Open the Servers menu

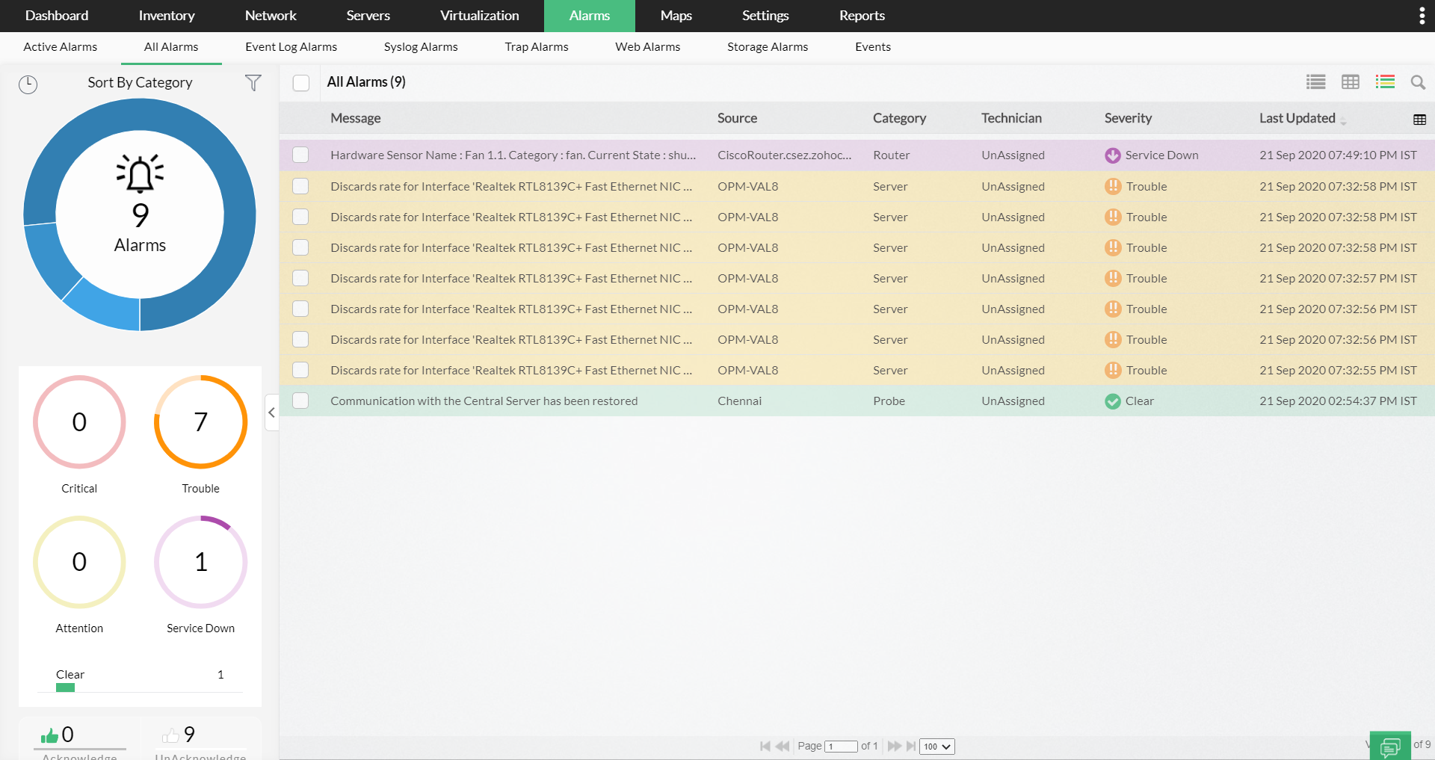(368, 16)
